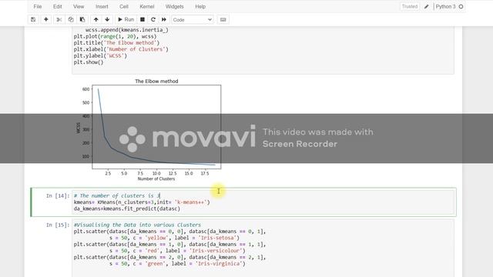Open the command palette keyboard icon
This screenshot has width=493, height=277.
pyautogui.click(x=223, y=19)
